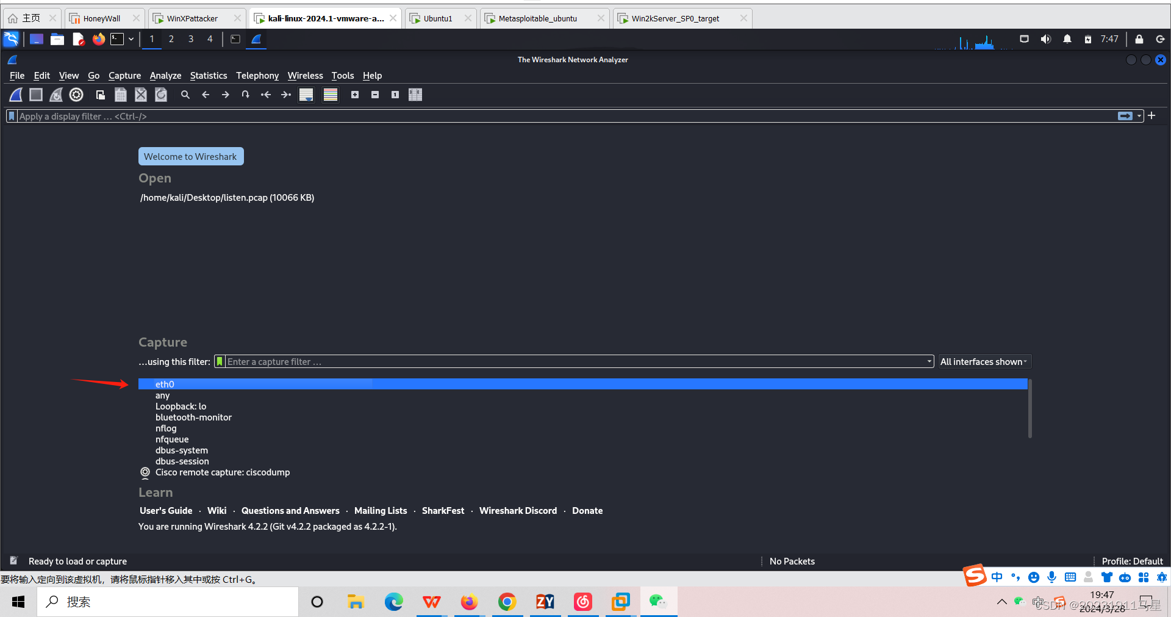Click the interface list scrollbar
Viewport: 1171px width, 617px height.
1030,408
